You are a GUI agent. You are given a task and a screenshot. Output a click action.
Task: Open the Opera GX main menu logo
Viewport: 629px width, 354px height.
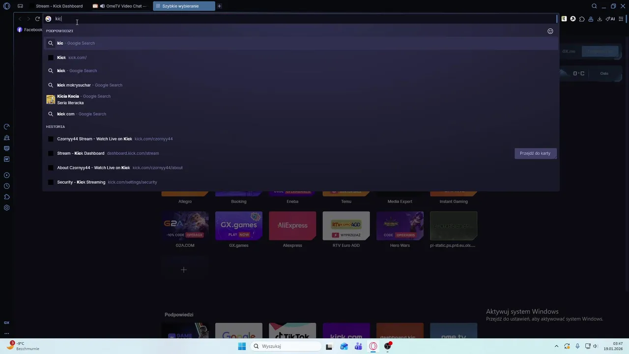coord(6,6)
